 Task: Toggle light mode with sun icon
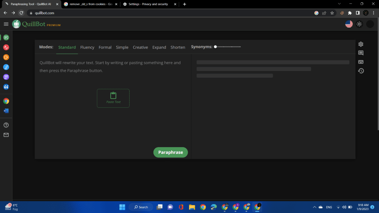point(359,24)
